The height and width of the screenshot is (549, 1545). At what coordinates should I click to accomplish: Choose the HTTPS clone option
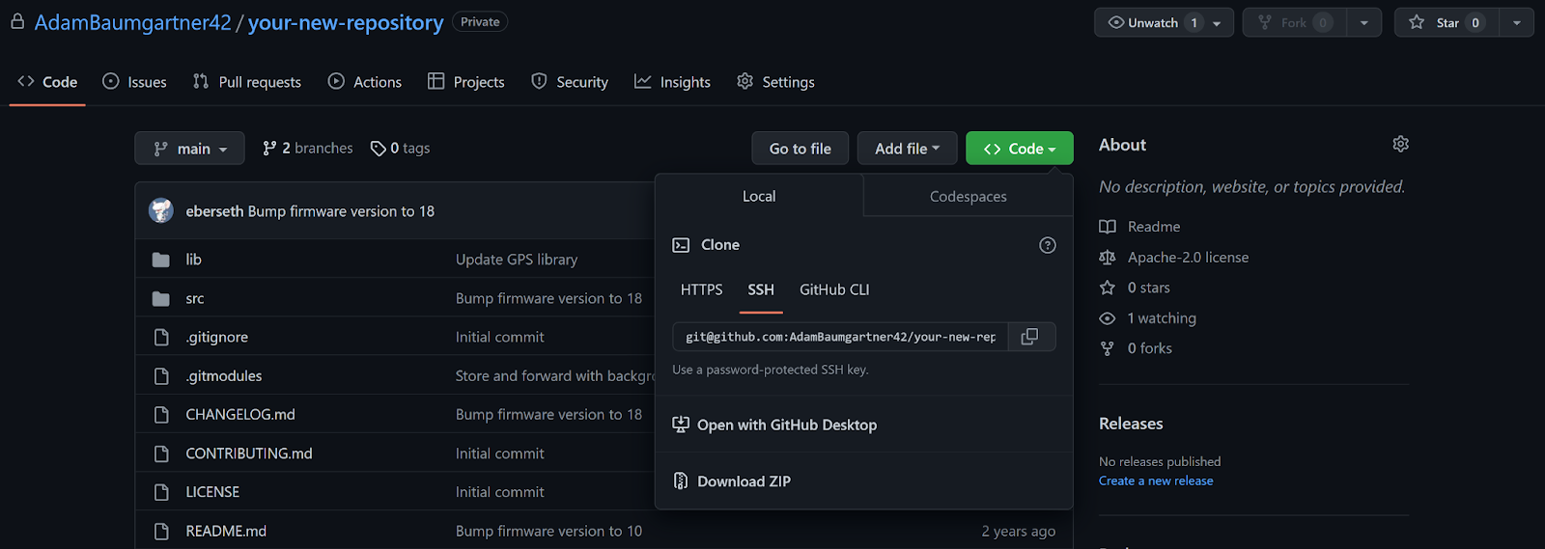(701, 289)
